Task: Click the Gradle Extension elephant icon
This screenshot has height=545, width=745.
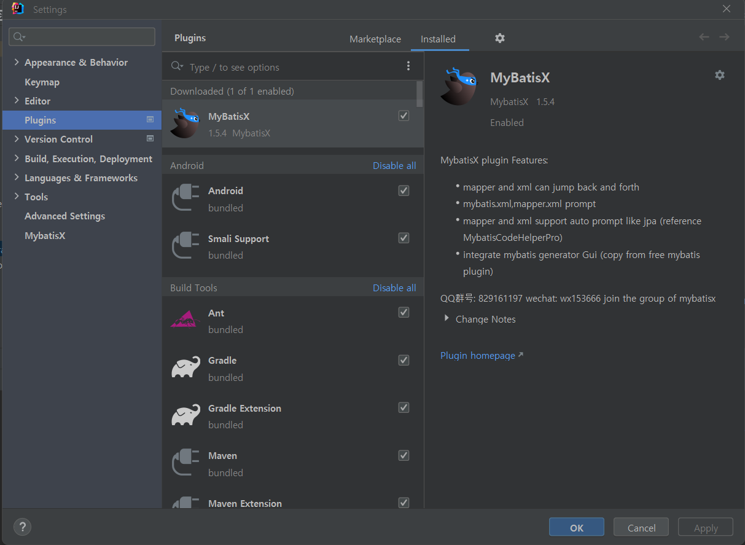Action: point(185,415)
